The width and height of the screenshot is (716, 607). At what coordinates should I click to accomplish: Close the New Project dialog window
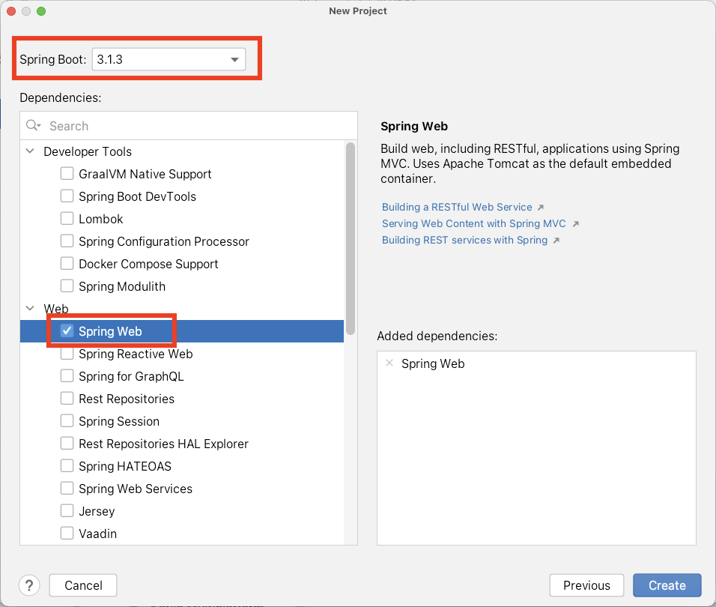pyautogui.click(x=11, y=11)
